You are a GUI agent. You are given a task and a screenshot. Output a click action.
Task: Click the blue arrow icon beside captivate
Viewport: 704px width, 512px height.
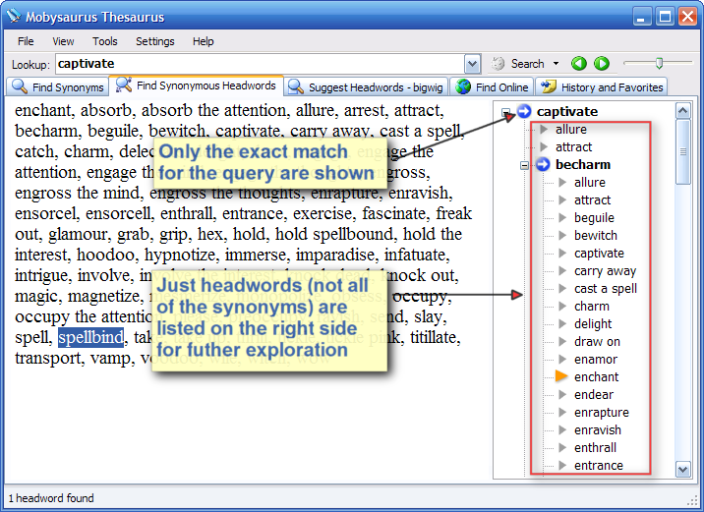pos(524,111)
